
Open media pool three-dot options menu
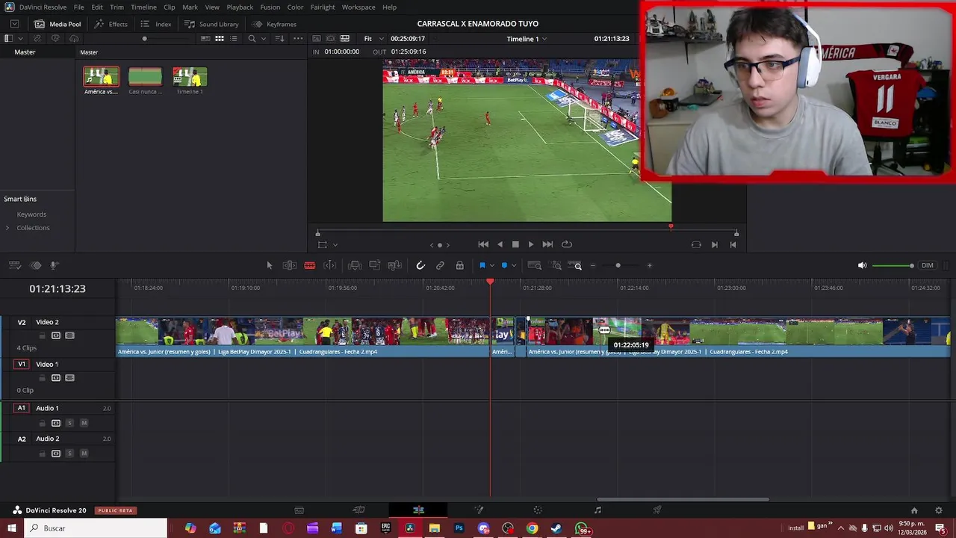point(298,38)
